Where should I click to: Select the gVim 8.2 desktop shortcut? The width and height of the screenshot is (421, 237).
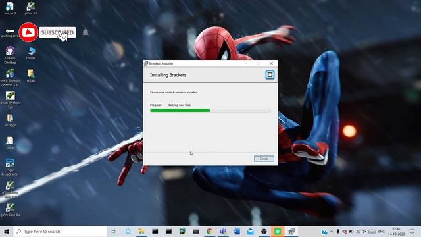(x=31, y=8)
